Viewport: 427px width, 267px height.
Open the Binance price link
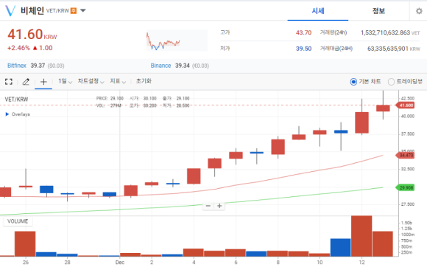click(160, 66)
